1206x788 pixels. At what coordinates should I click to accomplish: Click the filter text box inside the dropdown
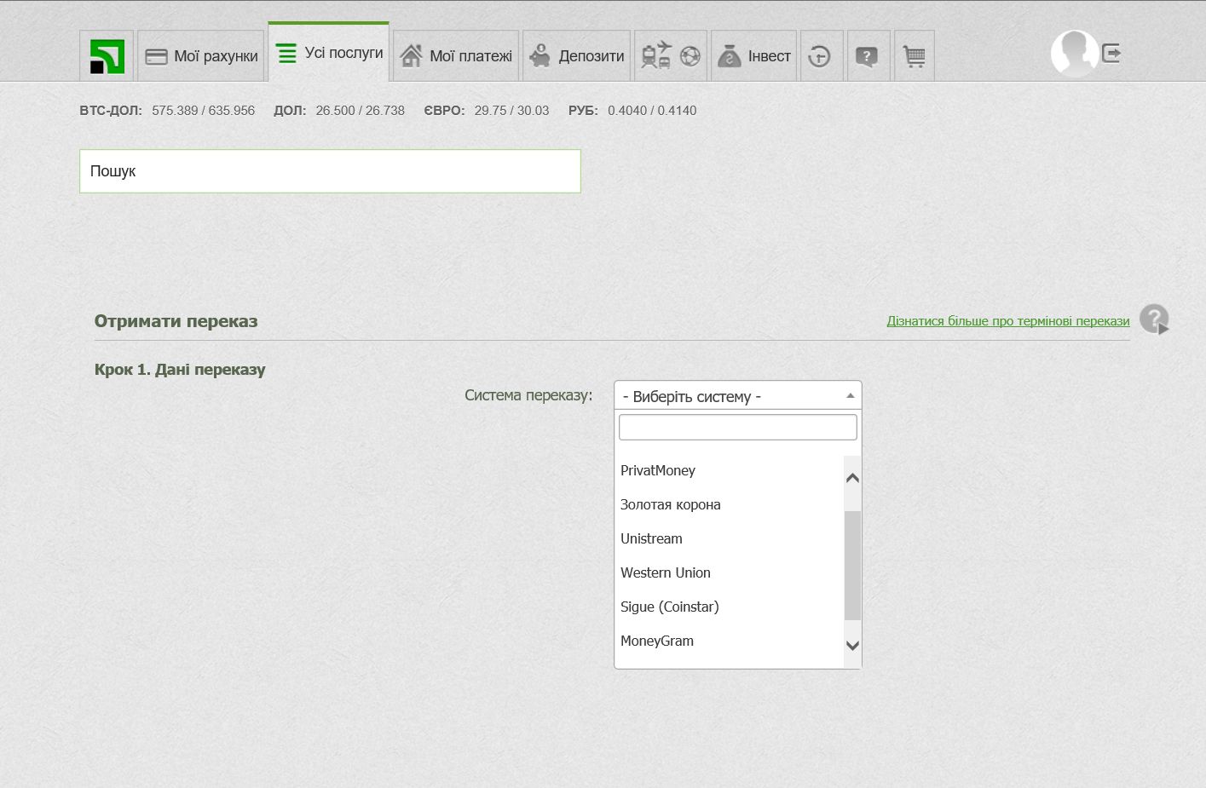pos(737,427)
